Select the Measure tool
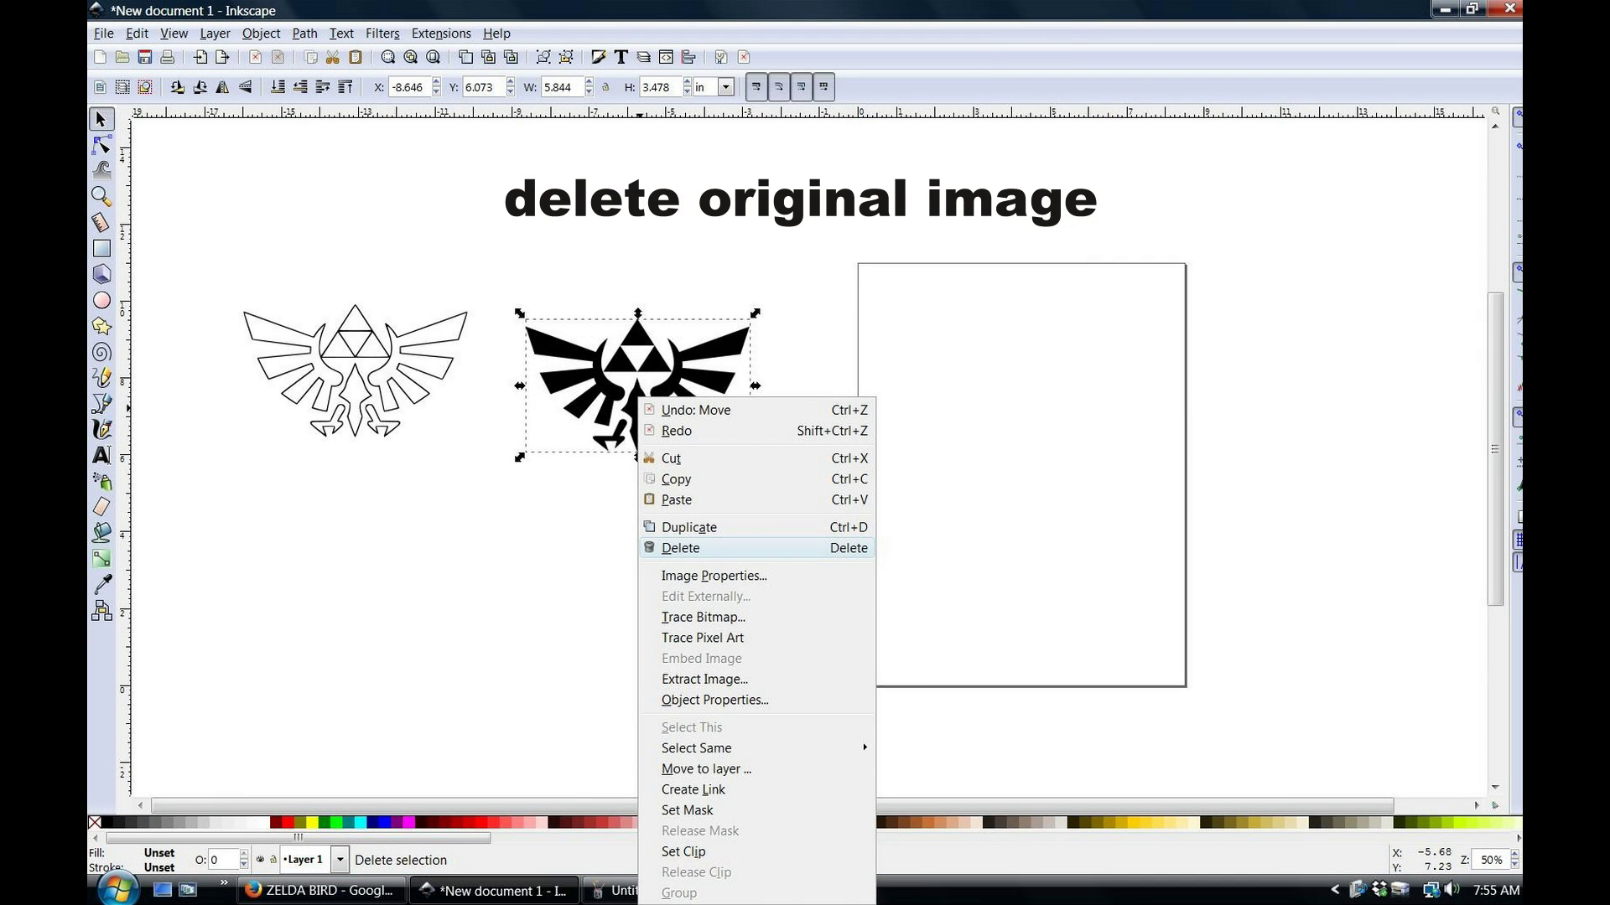1610x905 pixels. click(x=101, y=222)
